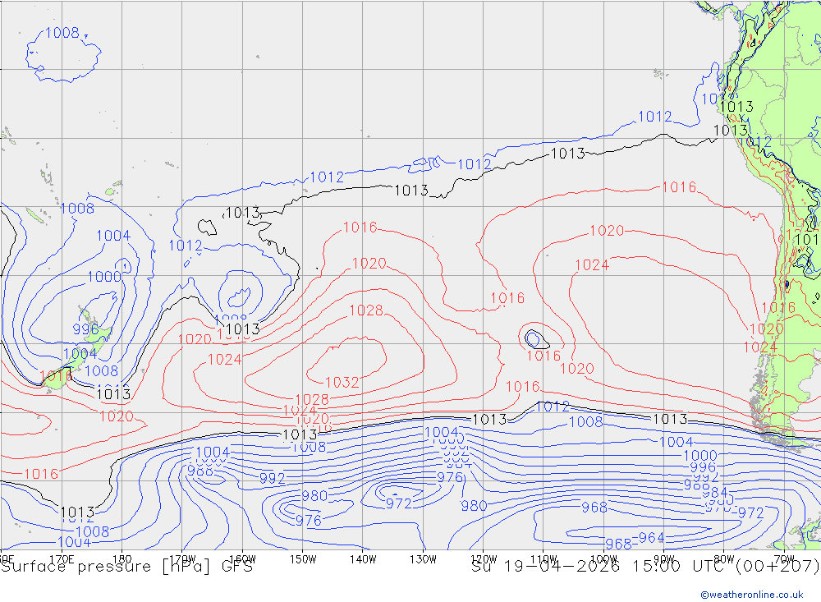Click the 'Su 19-04-2026 15:00 UTC (00+207)' timestamp
The image size is (821, 602).
pyautogui.click(x=645, y=567)
